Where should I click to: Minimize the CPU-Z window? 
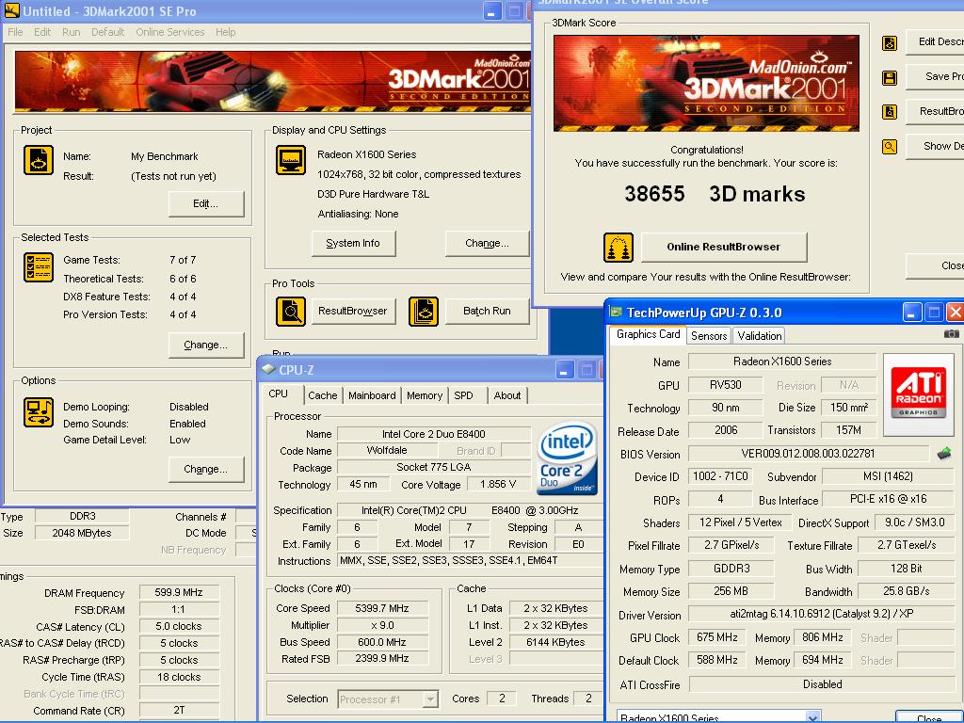565,369
